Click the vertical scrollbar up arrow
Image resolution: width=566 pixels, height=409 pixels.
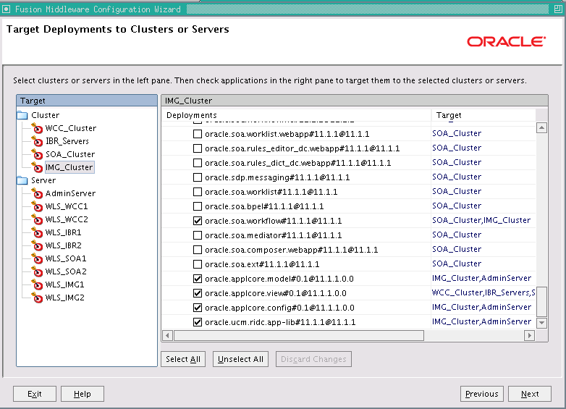[x=541, y=127]
